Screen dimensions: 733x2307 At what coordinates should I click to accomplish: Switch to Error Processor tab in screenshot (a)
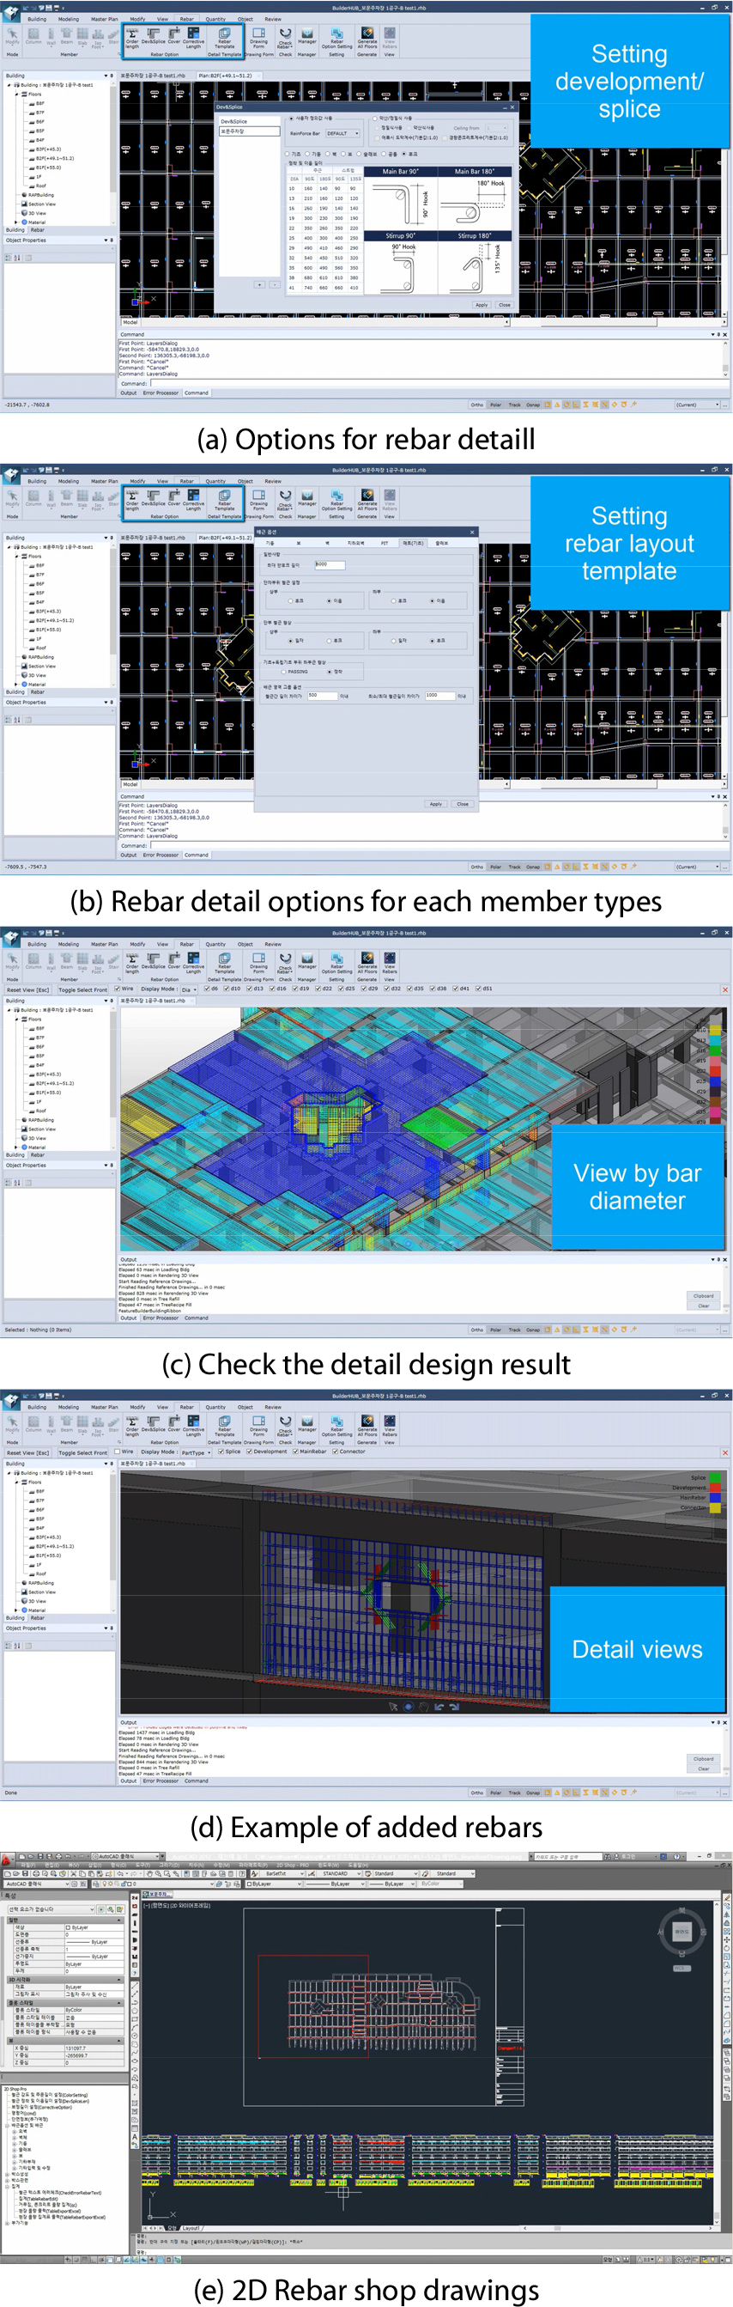coord(161,393)
